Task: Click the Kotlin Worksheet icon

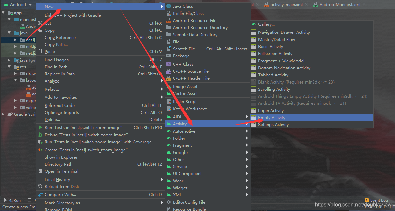Action: (169, 109)
